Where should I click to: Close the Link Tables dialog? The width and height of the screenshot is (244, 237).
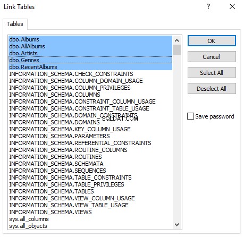(232, 6)
